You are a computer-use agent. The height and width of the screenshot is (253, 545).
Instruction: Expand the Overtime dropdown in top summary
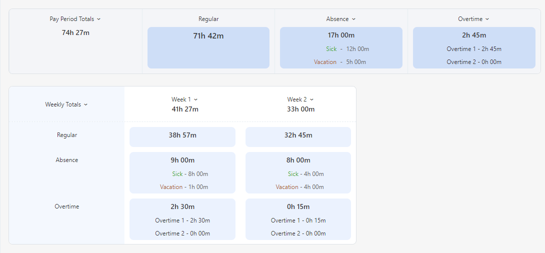click(x=487, y=19)
